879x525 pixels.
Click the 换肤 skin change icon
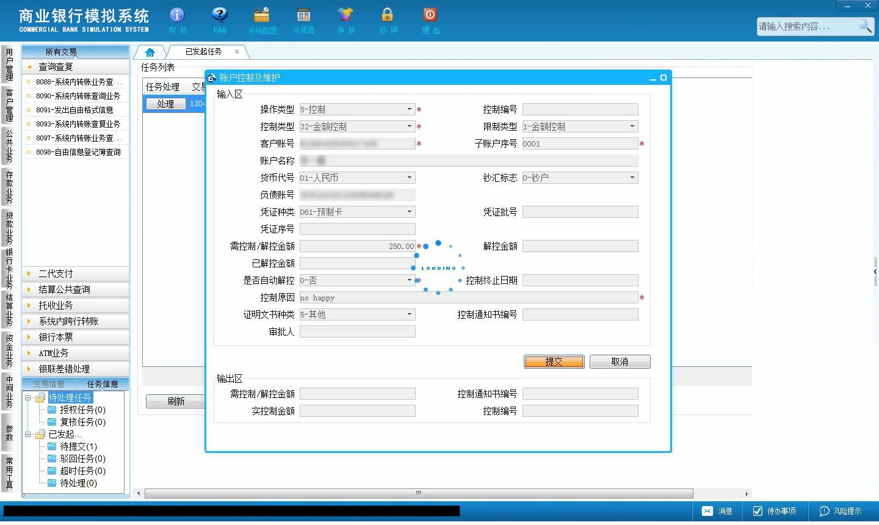(x=345, y=20)
